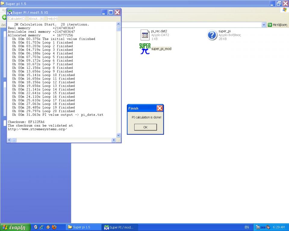The height and width of the screenshot is (231, 289).
Task: Switch to Super pi 1.5 taskbar button
Action: point(83,227)
